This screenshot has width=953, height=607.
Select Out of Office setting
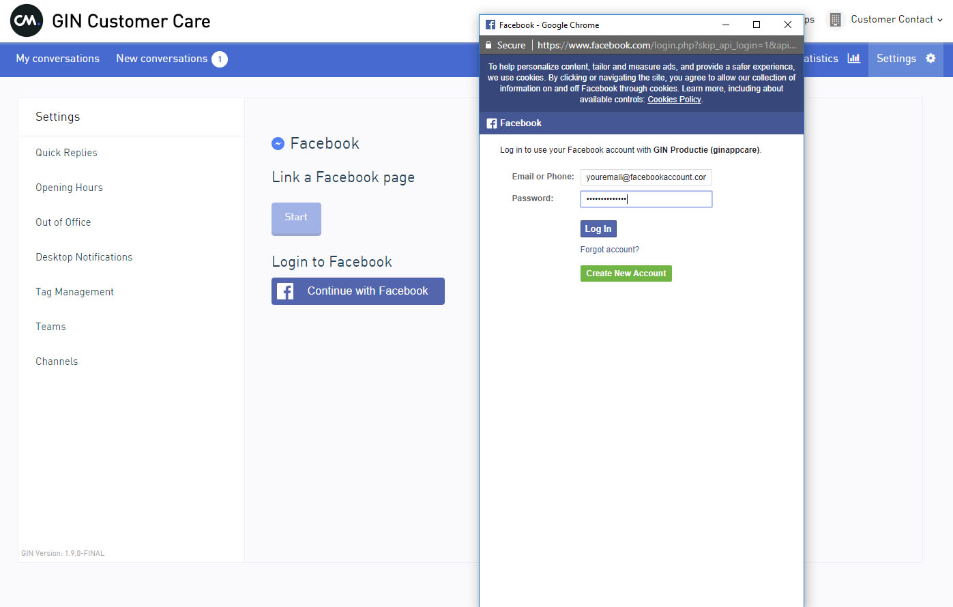[x=63, y=222]
